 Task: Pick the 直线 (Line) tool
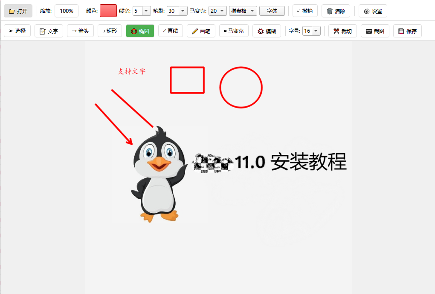[x=170, y=31]
